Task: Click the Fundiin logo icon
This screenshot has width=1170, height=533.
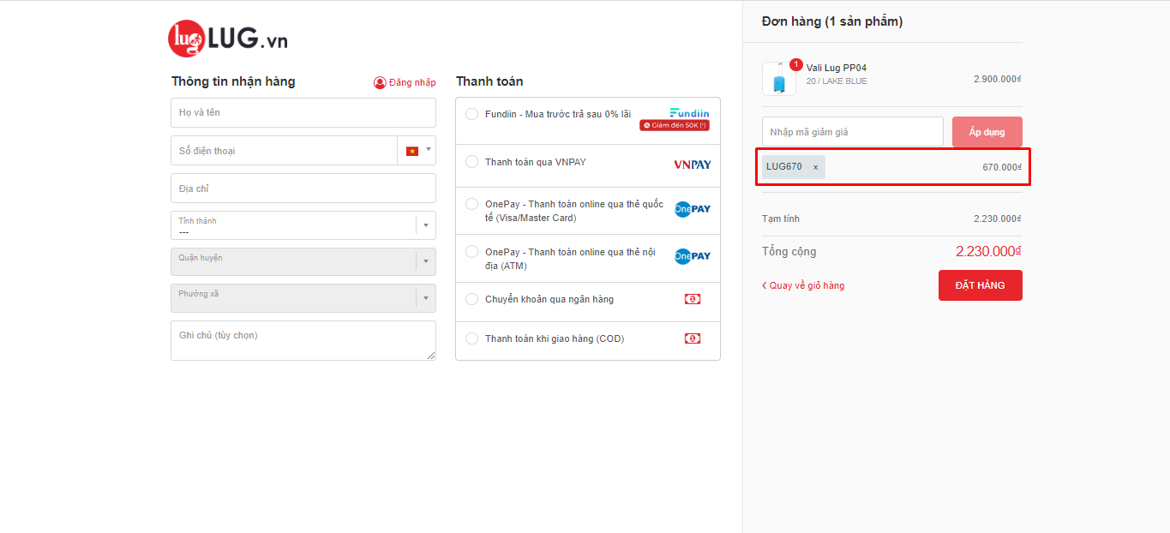Action: tap(689, 113)
